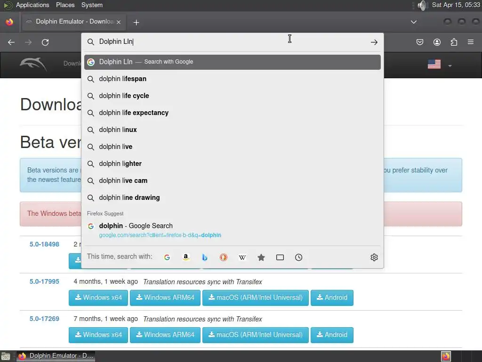This screenshot has width=482, height=362.
Task: Click Dolphin Emulator taskbar window button
Action: [56, 356]
